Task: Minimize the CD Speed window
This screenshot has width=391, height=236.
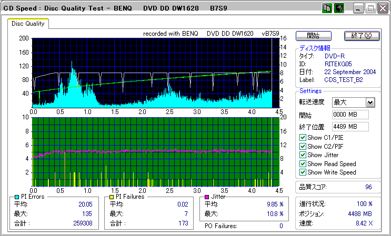Action: pyautogui.click(x=358, y=9)
